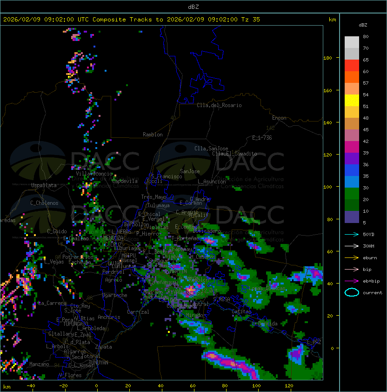
Task: Click the Clla.del_Rosario map label
Action: point(219,105)
